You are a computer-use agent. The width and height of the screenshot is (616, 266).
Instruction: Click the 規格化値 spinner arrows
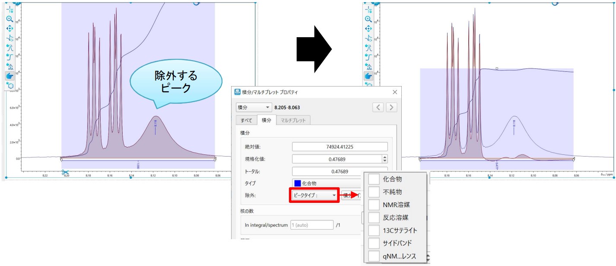[385, 159]
